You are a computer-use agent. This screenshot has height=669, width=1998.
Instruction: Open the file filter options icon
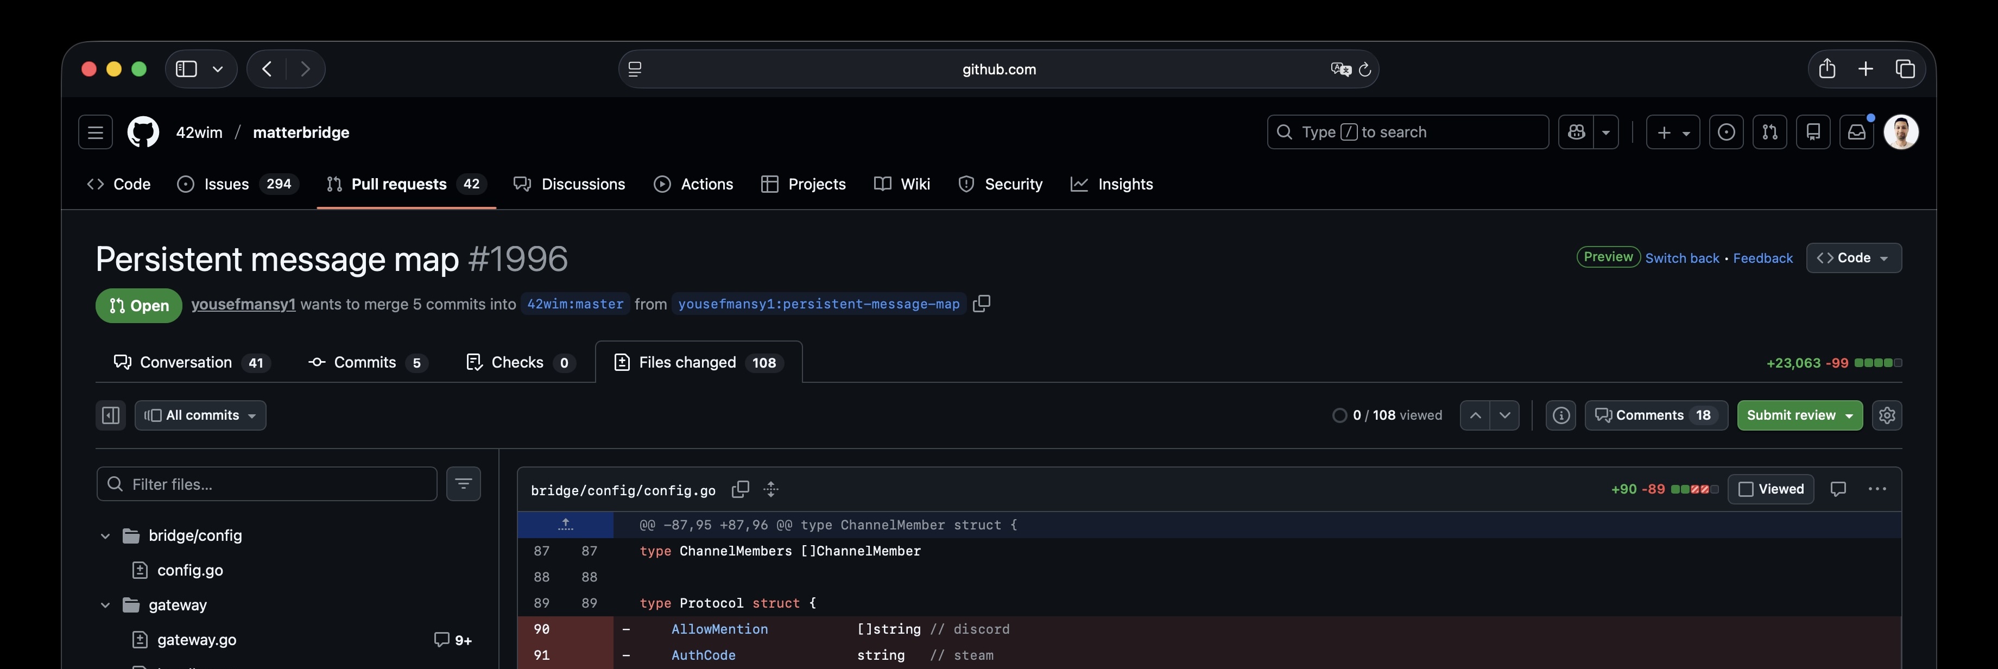[x=463, y=483]
